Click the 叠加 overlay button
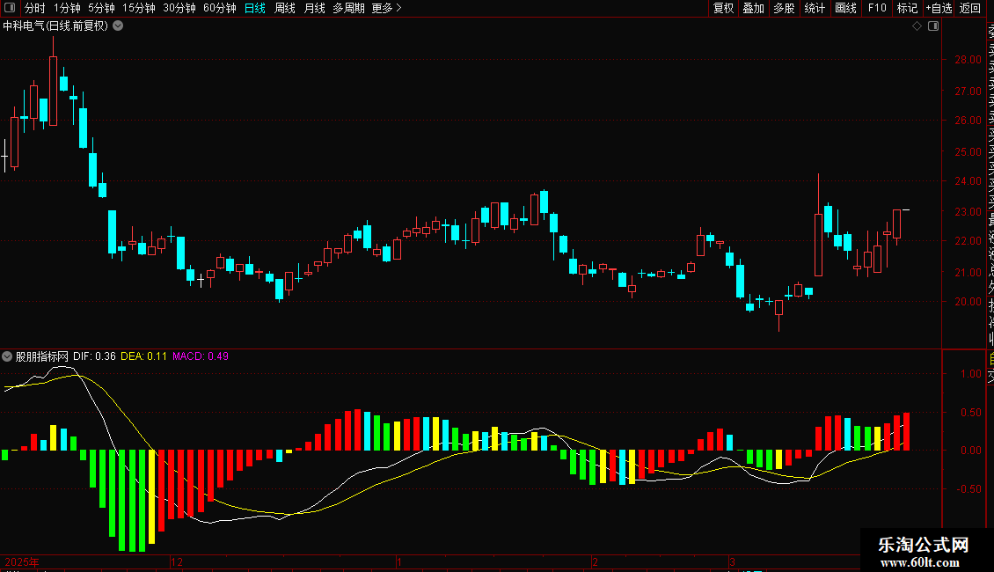The image size is (994, 572). 754,8
